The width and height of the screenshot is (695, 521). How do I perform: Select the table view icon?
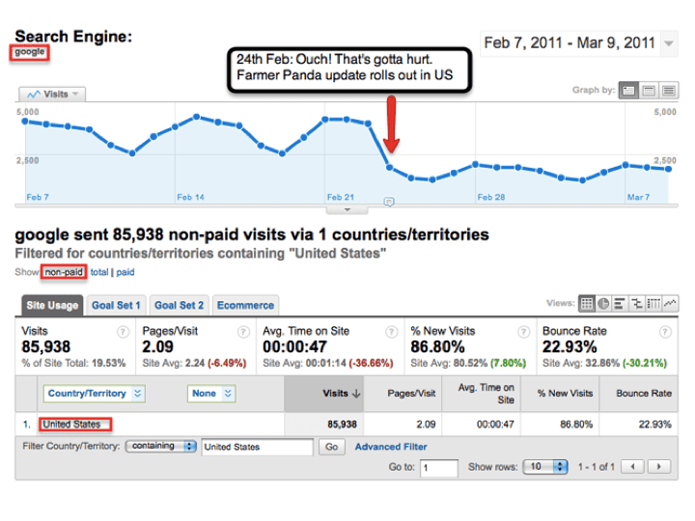(x=586, y=304)
